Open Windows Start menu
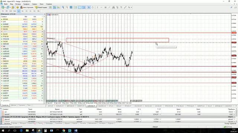This screenshot has width=238, height=133. (x=3, y=130)
